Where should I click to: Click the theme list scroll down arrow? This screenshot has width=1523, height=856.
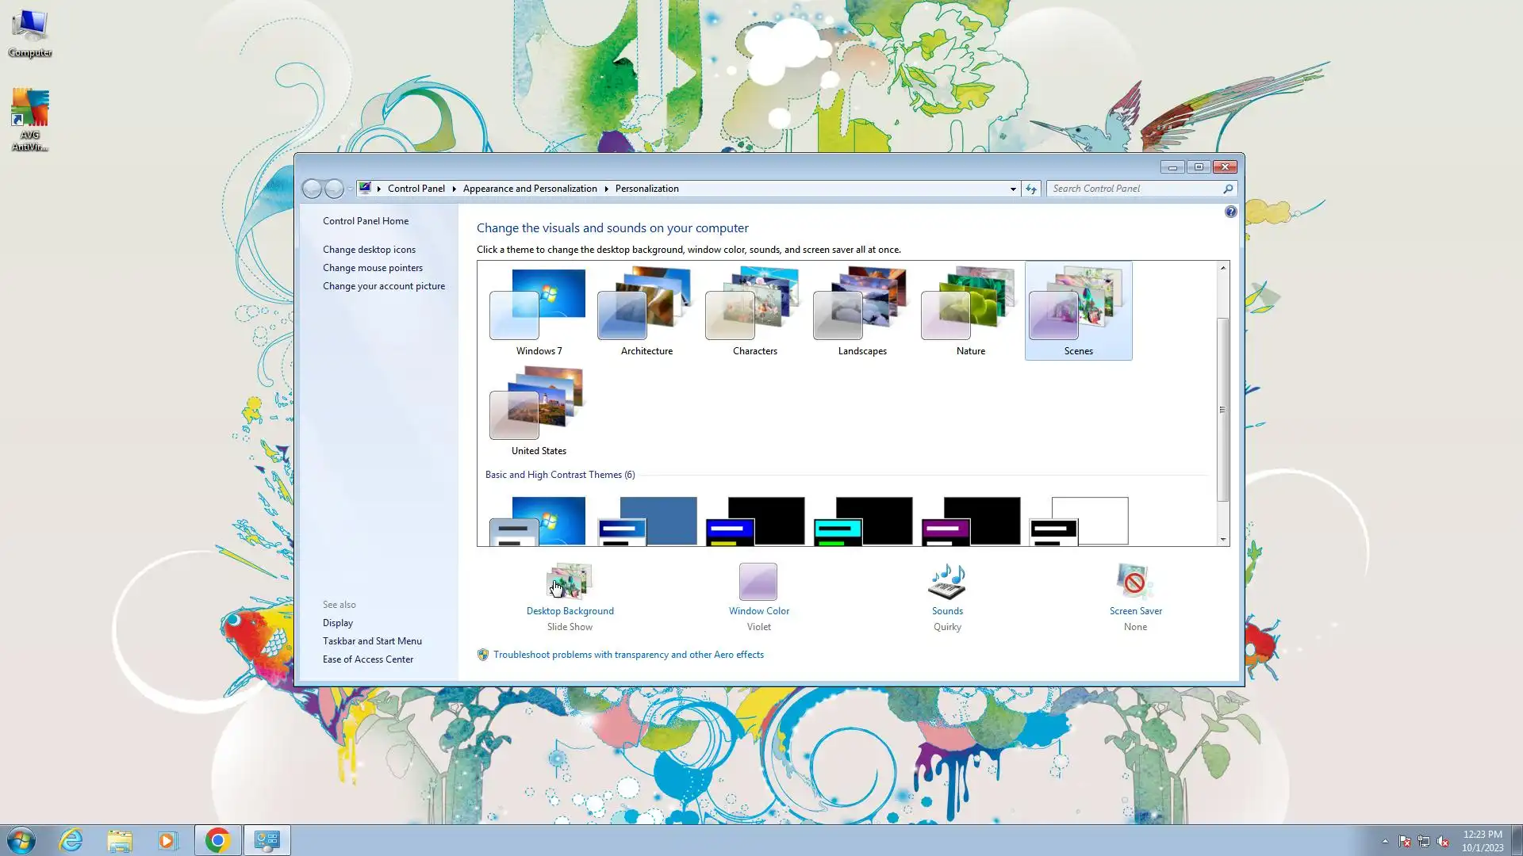click(x=1222, y=540)
